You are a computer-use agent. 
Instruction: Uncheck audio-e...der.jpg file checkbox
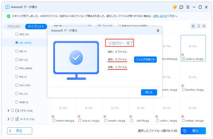(184, 59)
